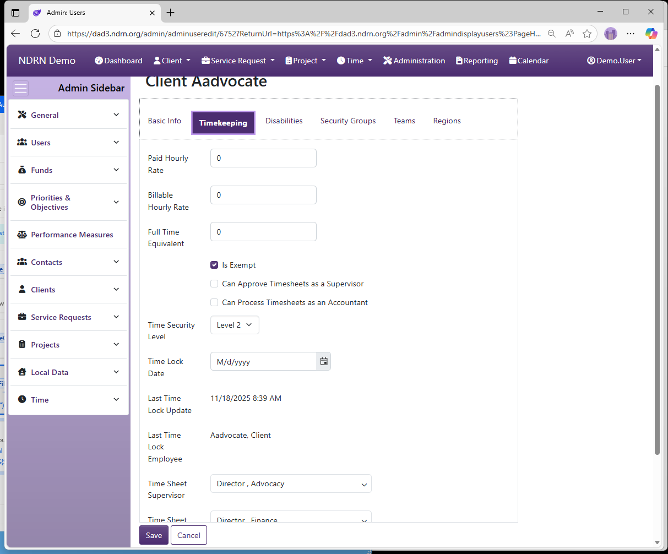Viewport: 668px width, 554px height.
Task: Open the browser profile avatar
Action: [611, 34]
